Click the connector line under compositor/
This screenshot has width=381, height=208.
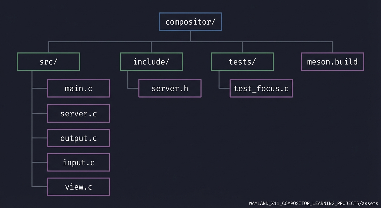pyautogui.click(x=190, y=37)
